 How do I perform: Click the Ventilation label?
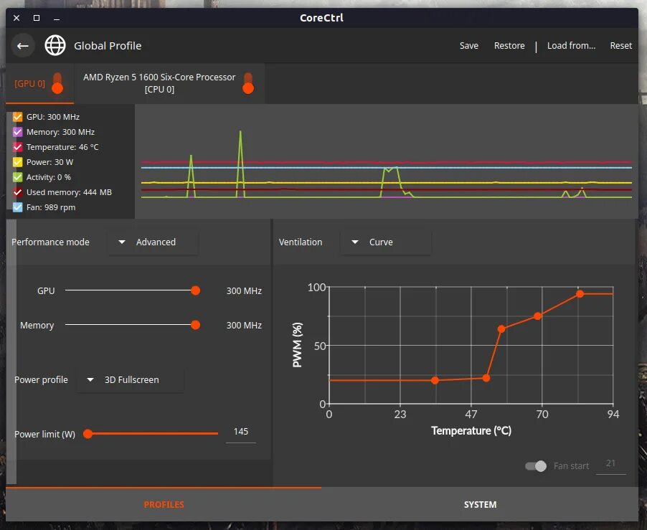pyautogui.click(x=301, y=242)
